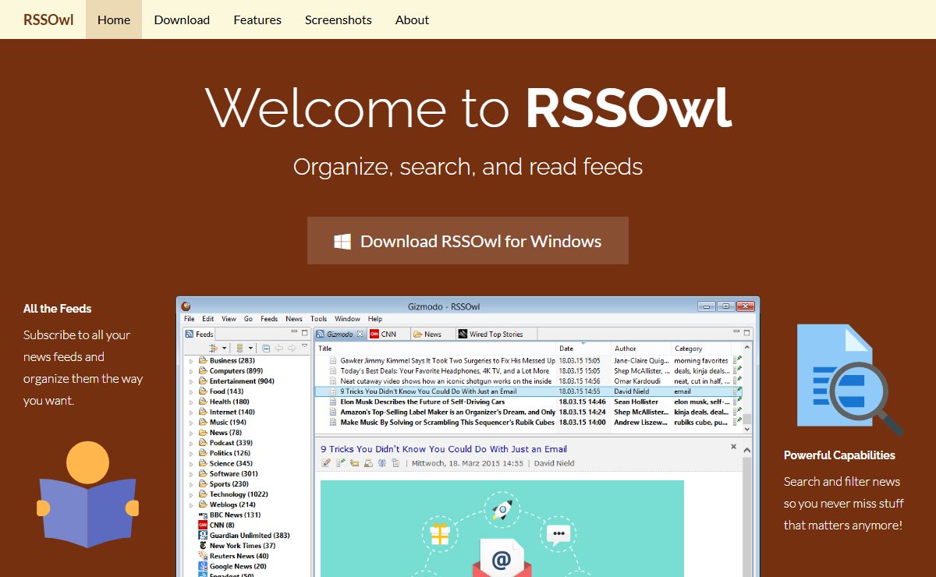Open the Download page link in navigation

pyautogui.click(x=182, y=19)
